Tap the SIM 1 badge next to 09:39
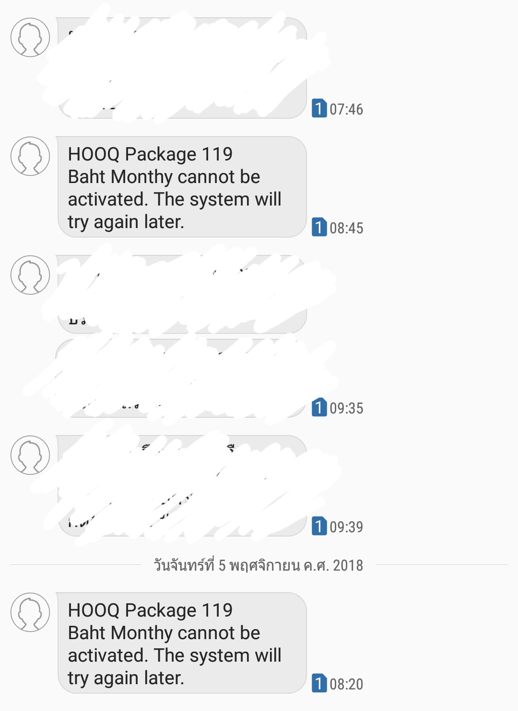The image size is (518, 711). [319, 526]
